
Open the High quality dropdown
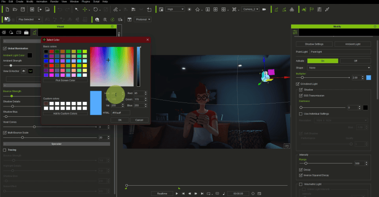[x=176, y=9]
